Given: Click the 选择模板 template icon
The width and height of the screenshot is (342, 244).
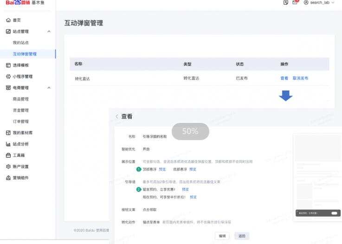Looking at the screenshot, I should tap(8, 65).
